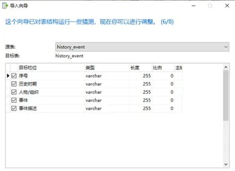Click scale 0 cell for 人物/组织
The image size is (235, 171).
click(x=163, y=92)
